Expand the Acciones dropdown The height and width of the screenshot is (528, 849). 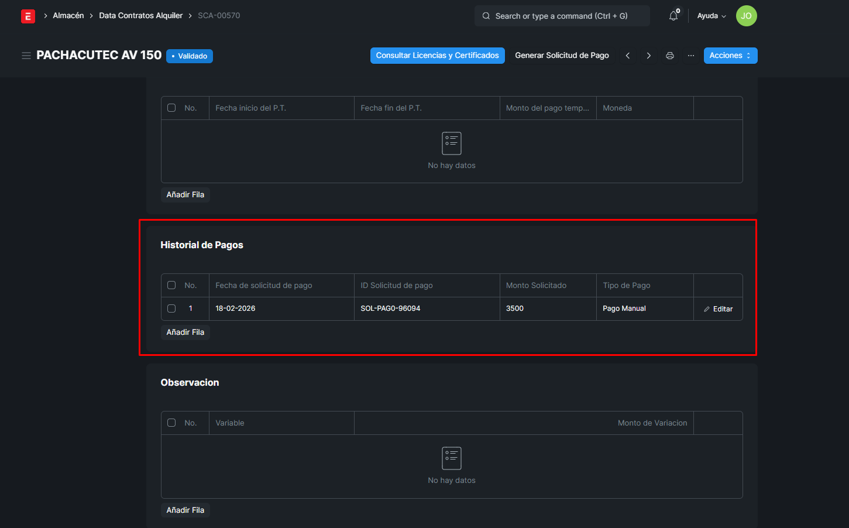coord(730,56)
